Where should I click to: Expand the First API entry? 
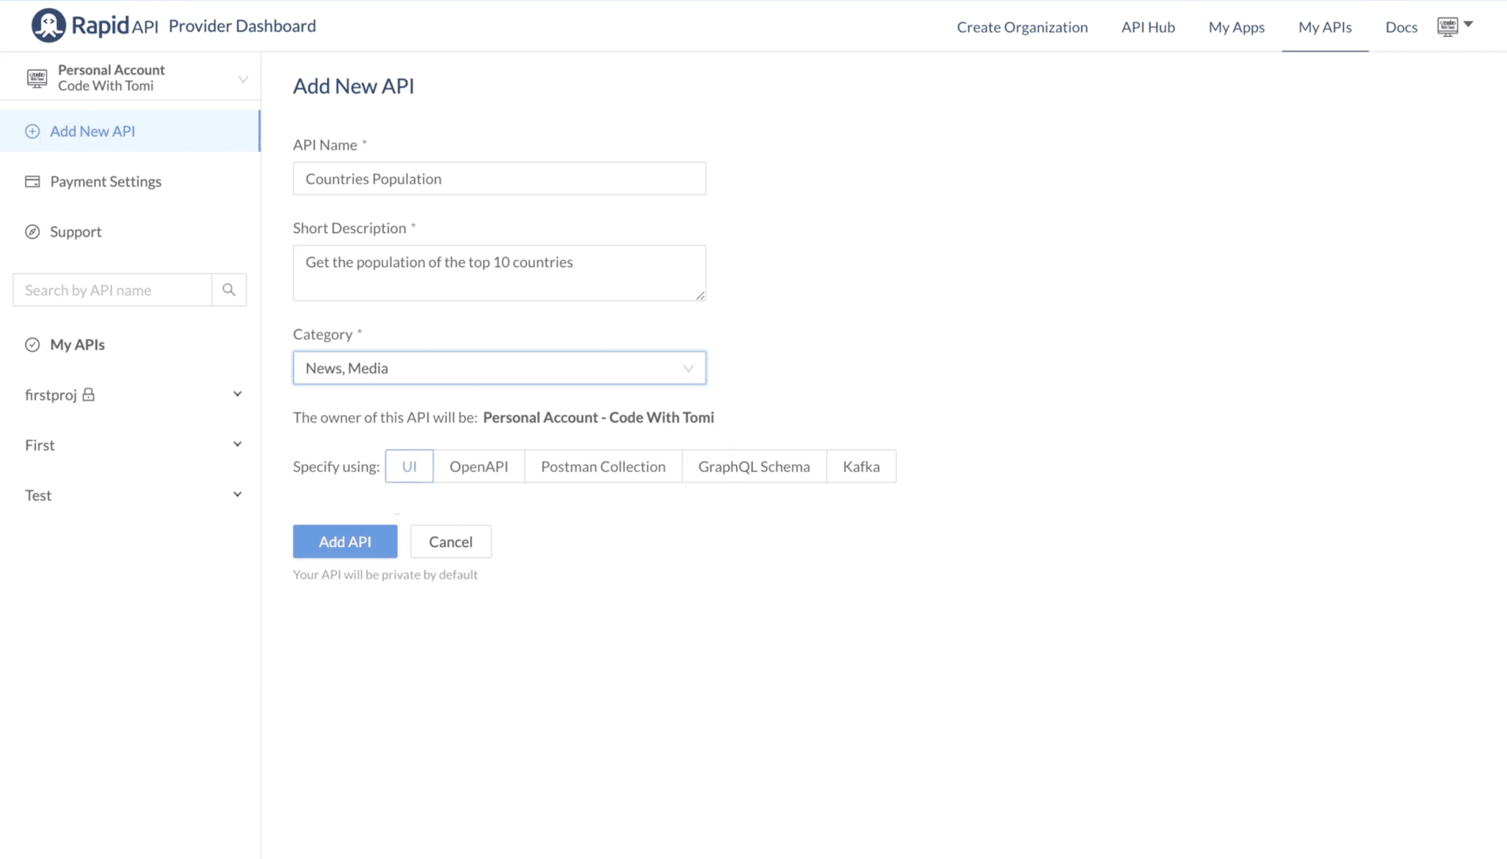[x=237, y=444]
